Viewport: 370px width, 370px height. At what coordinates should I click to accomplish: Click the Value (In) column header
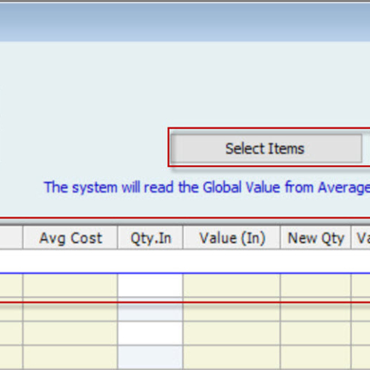(232, 238)
